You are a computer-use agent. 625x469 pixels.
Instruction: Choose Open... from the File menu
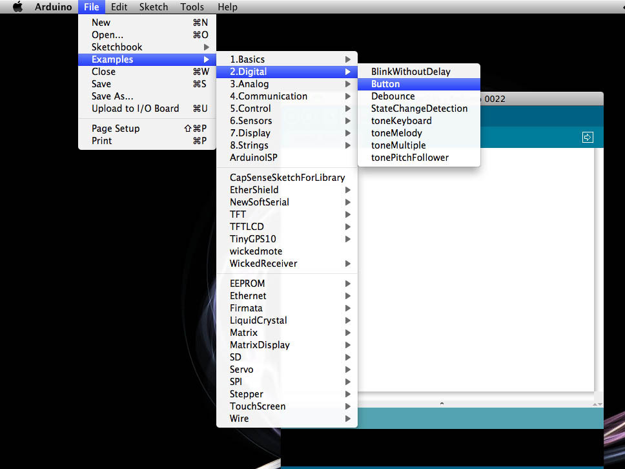(x=147, y=35)
